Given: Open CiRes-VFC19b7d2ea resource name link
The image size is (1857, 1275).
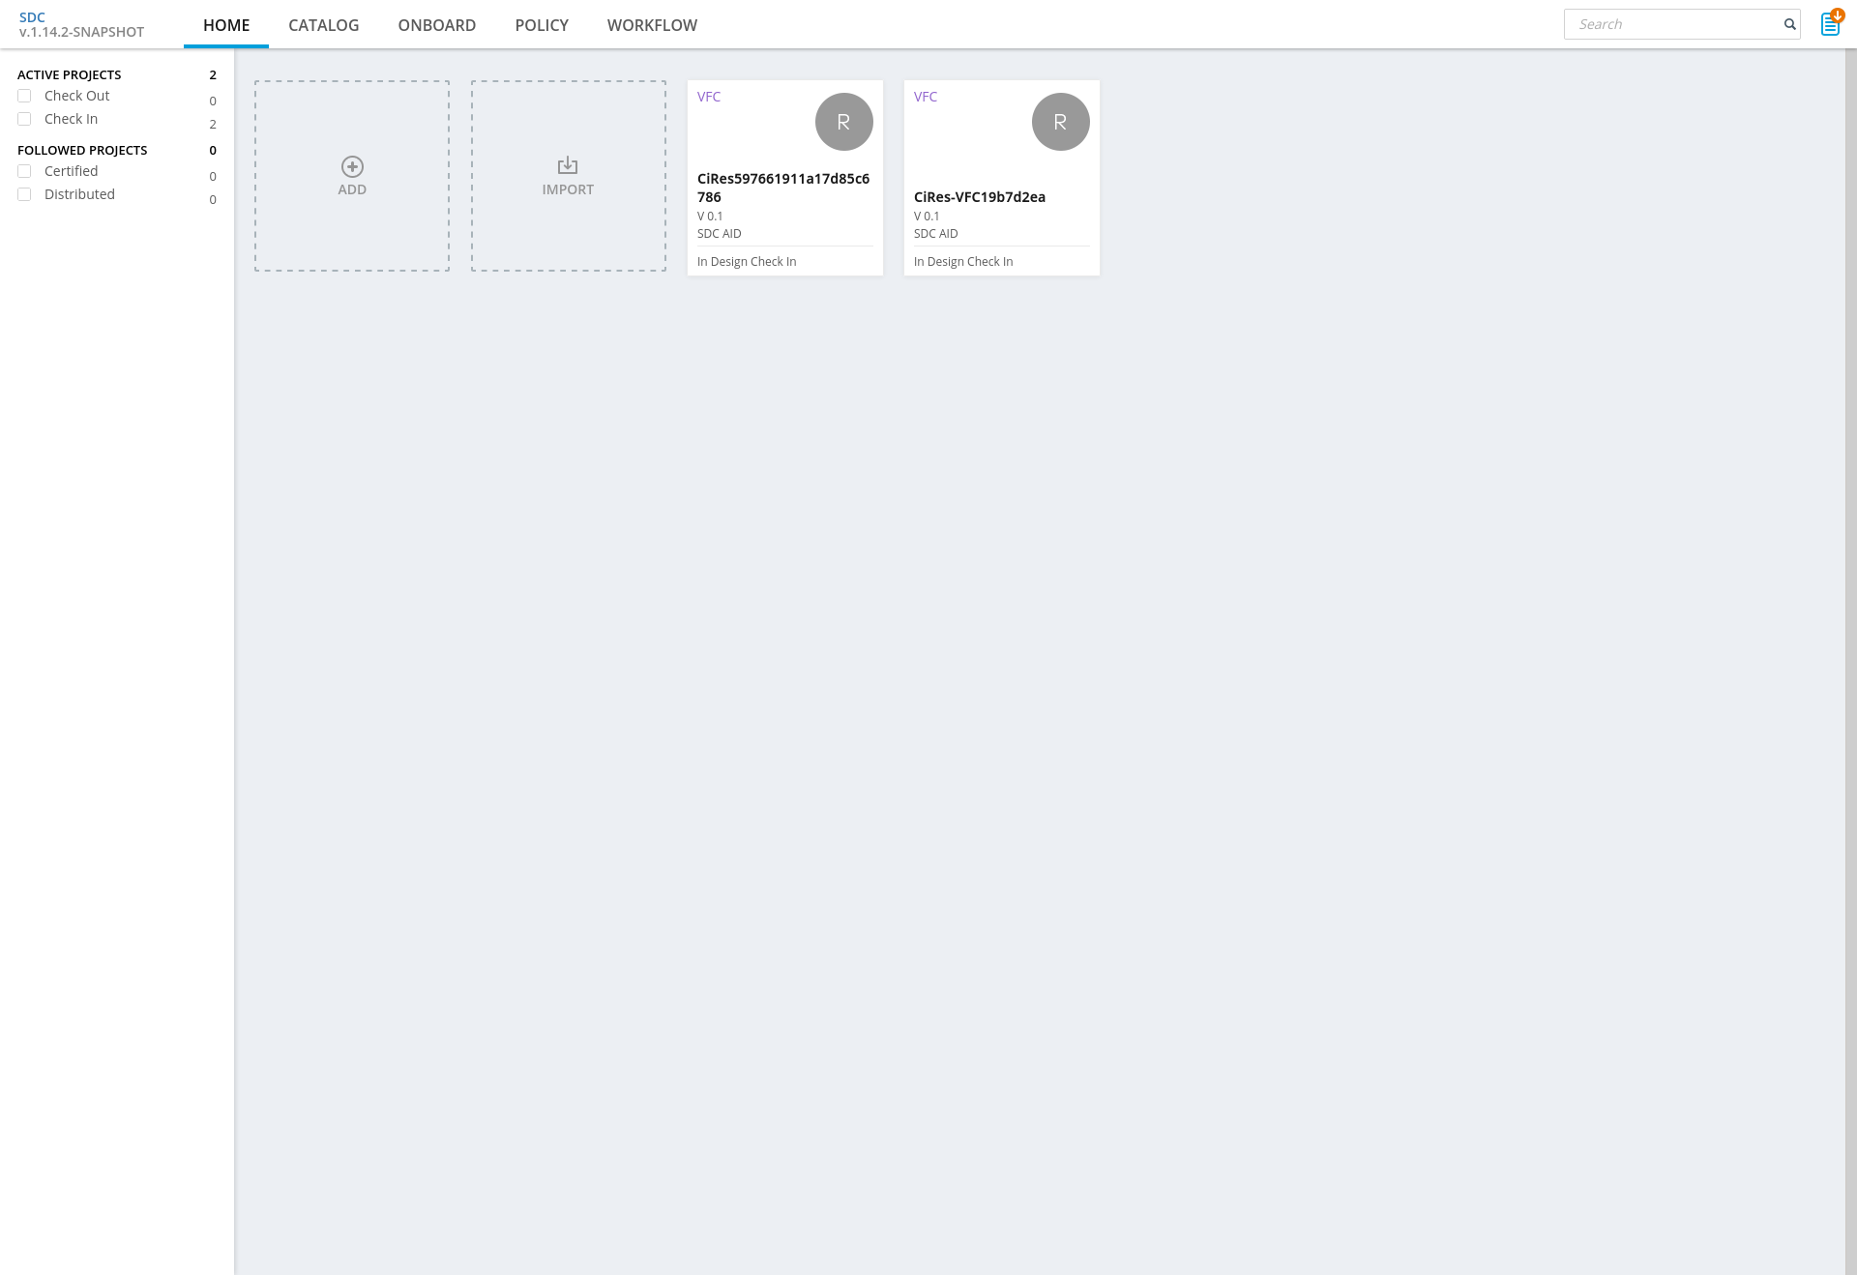Looking at the screenshot, I should click(979, 197).
